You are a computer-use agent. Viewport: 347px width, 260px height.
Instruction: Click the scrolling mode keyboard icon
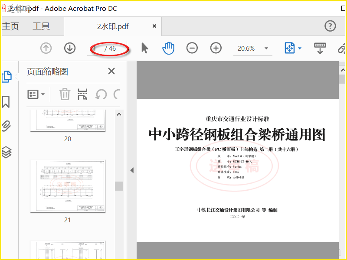[x=320, y=48]
